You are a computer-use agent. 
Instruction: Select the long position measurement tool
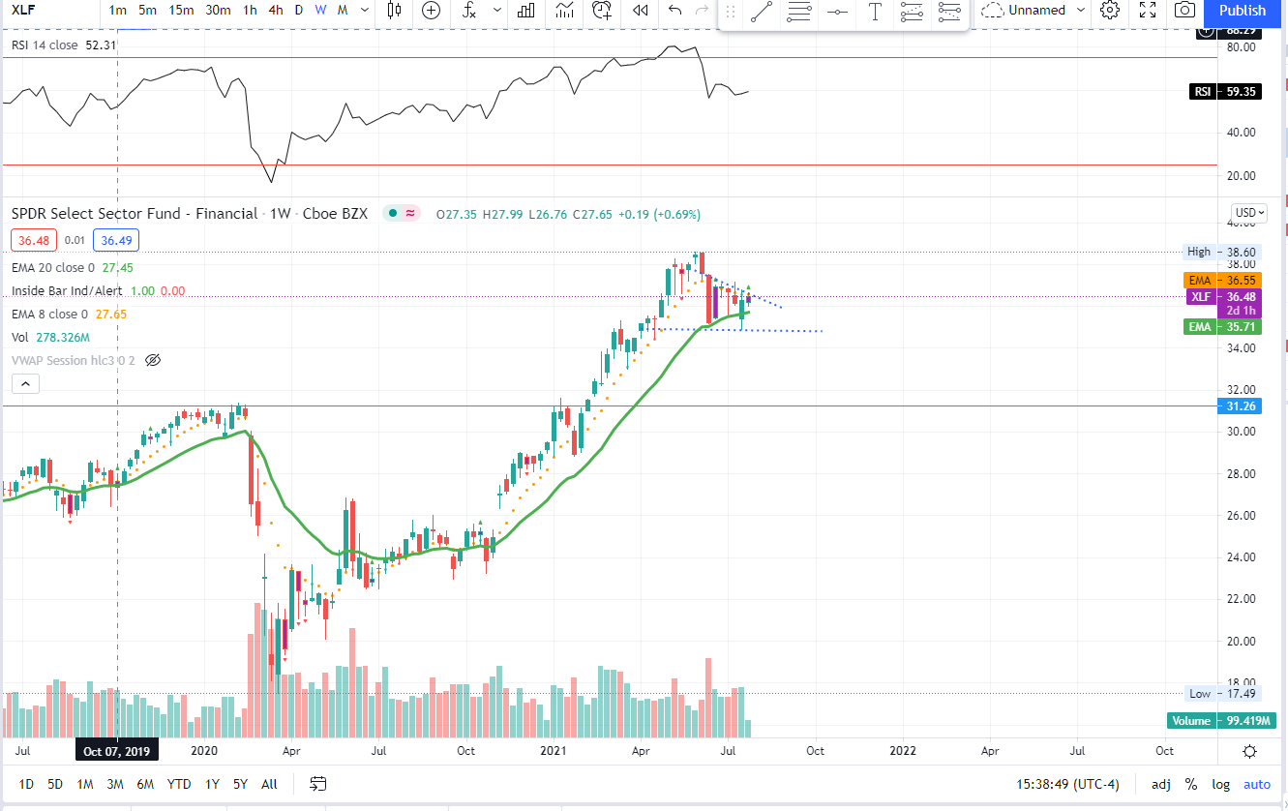912,12
